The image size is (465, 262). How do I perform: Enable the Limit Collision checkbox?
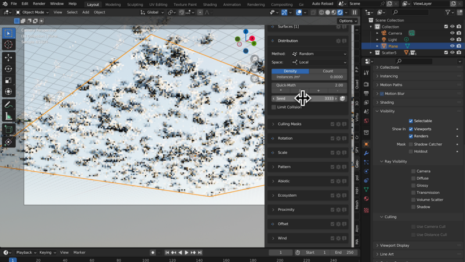tap(274, 107)
